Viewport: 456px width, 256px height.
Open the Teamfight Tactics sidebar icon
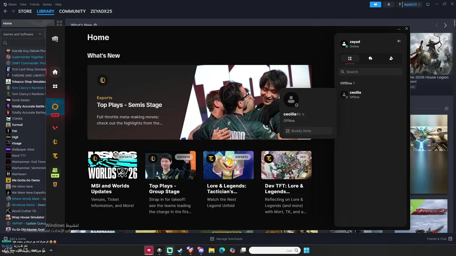[55, 156]
